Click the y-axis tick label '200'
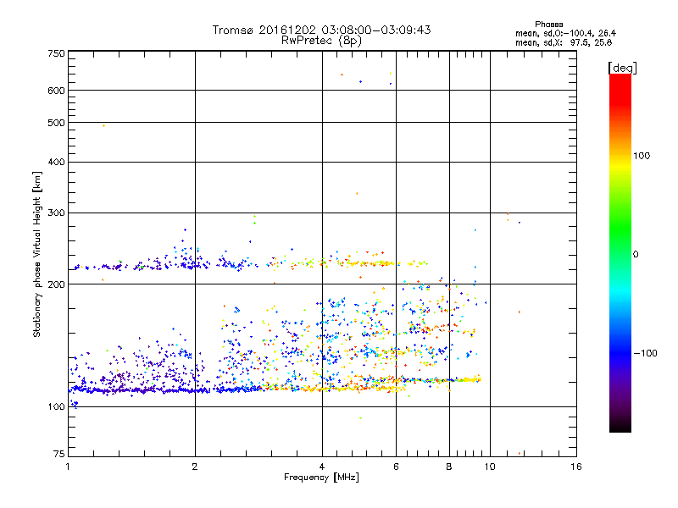The height and width of the screenshot is (508, 678). 57,284
